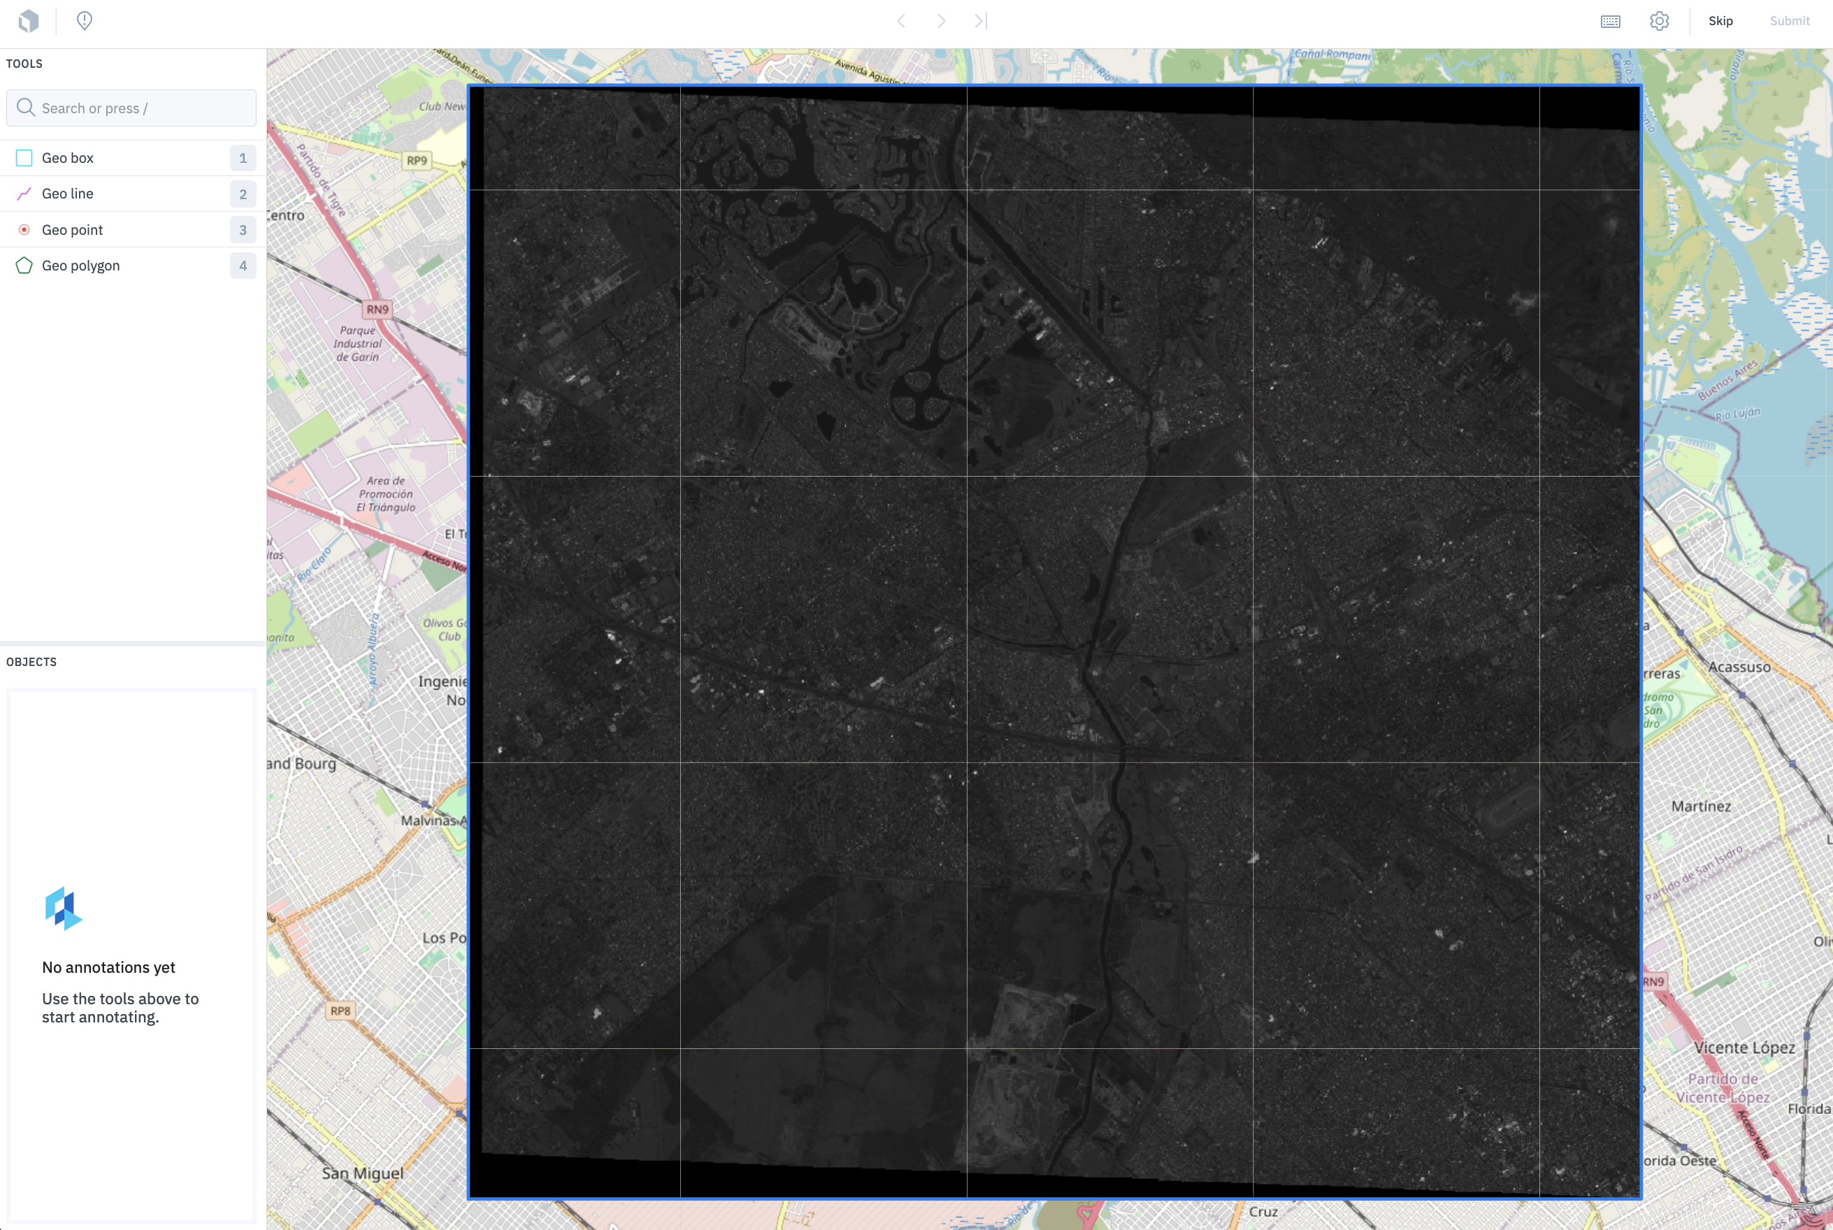Click the Skip button
The height and width of the screenshot is (1230, 1833).
tap(1720, 21)
